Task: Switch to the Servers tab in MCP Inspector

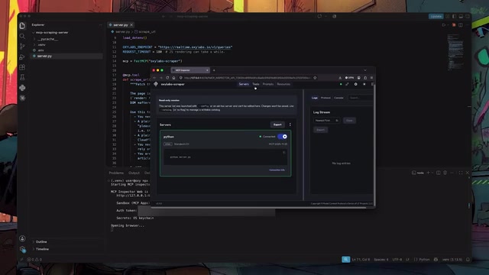Action: tap(244, 84)
